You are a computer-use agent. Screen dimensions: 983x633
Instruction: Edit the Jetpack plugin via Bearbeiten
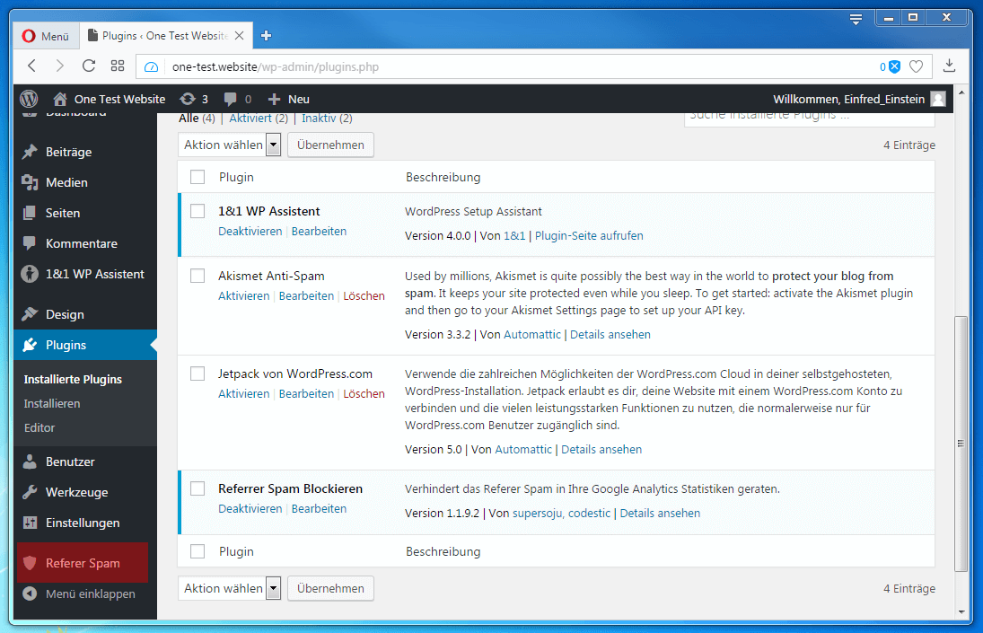[x=306, y=393]
